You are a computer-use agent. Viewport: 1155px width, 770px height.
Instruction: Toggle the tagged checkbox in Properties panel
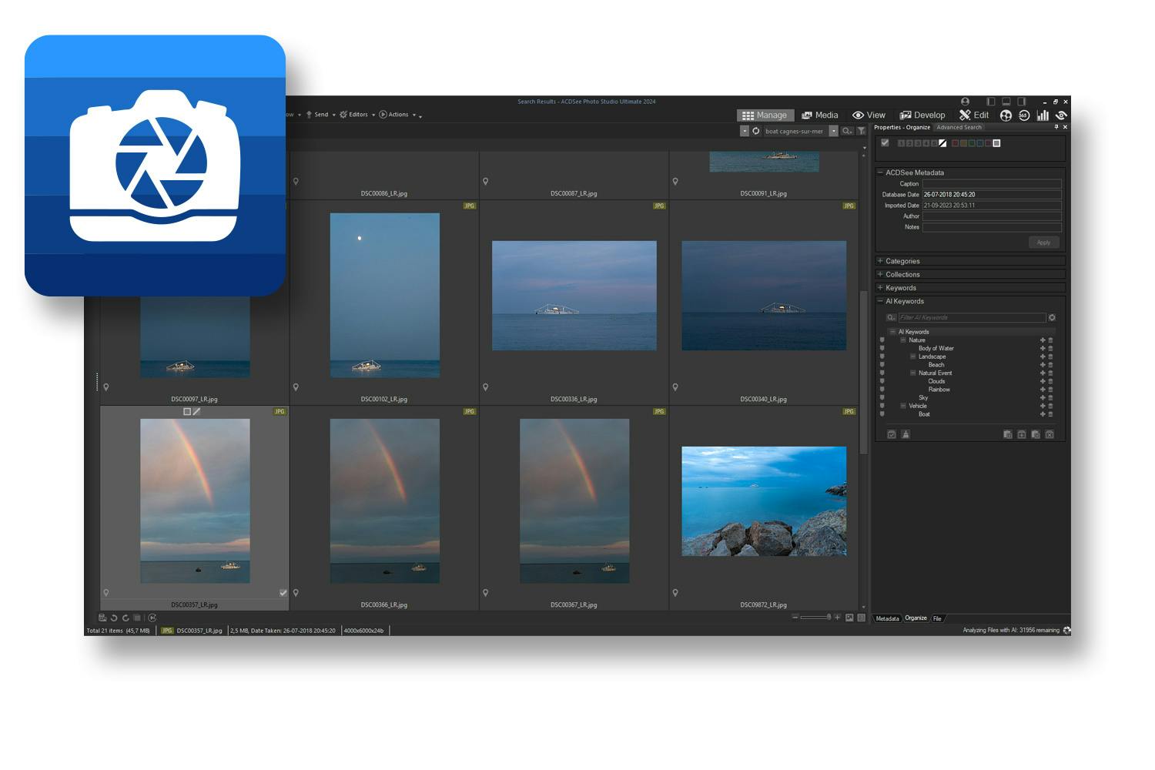(x=885, y=143)
